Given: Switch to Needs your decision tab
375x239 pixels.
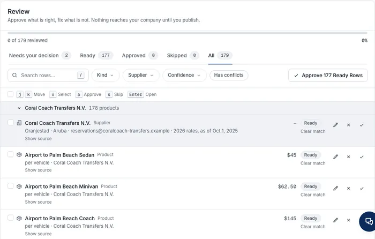Looking at the screenshot, I should (x=40, y=56).
